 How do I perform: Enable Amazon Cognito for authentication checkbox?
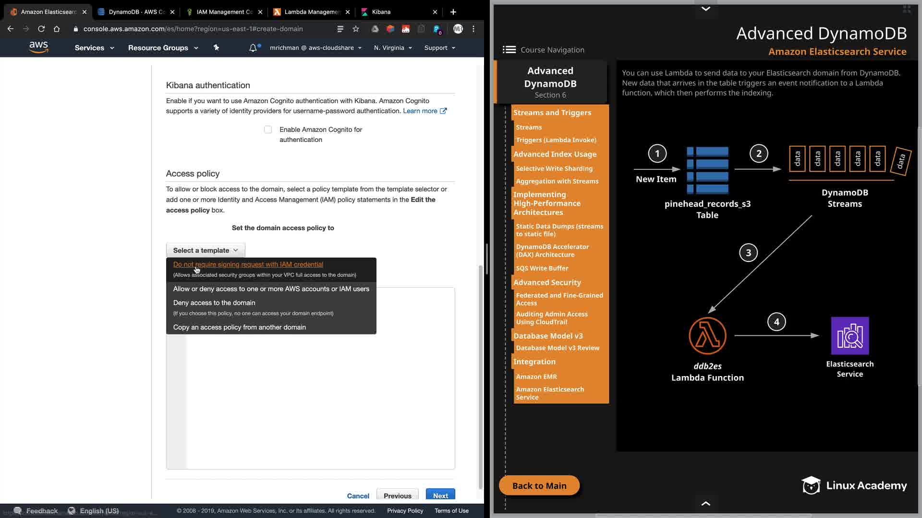[268, 129]
